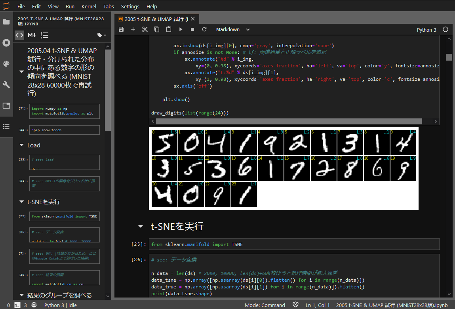Toggle markdown display in table of contents
This screenshot has height=309, width=455.
pos(32,35)
